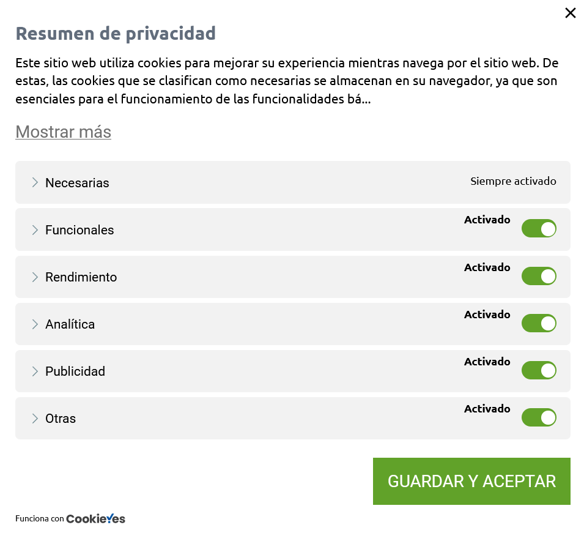This screenshot has height=533, width=584.
Task: Select the Otras category label
Action: pos(61,419)
